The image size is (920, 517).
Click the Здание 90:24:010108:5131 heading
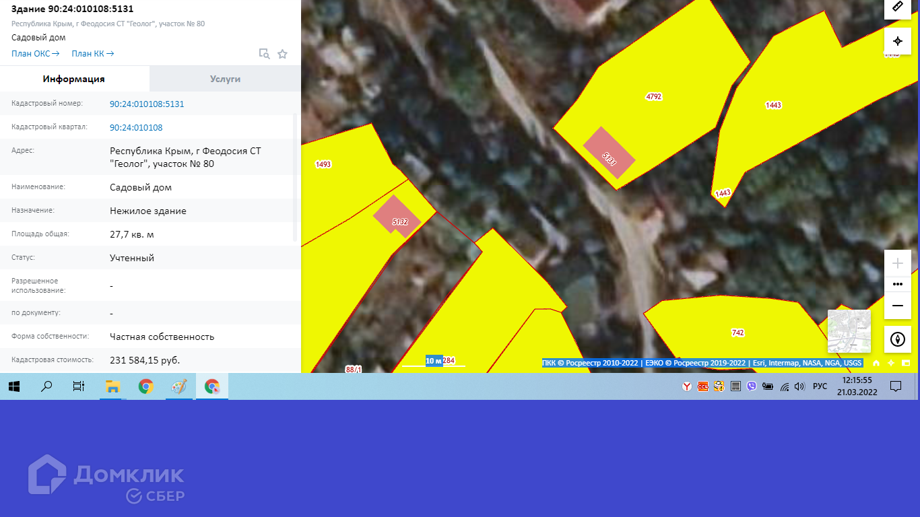click(73, 9)
